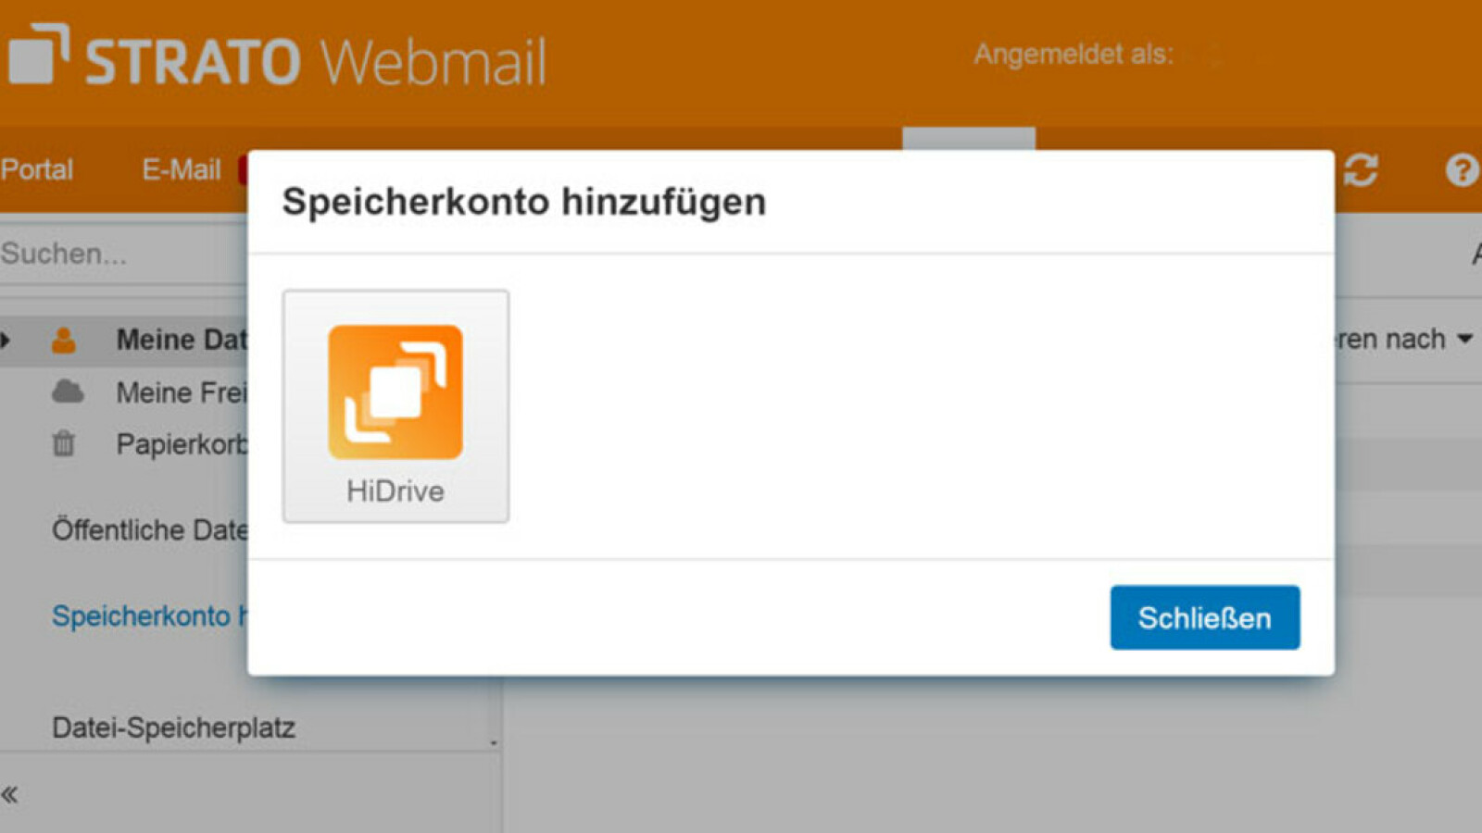Check the Datei-Speicherplatz usage indicator
The image size is (1482, 833).
click(x=174, y=727)
